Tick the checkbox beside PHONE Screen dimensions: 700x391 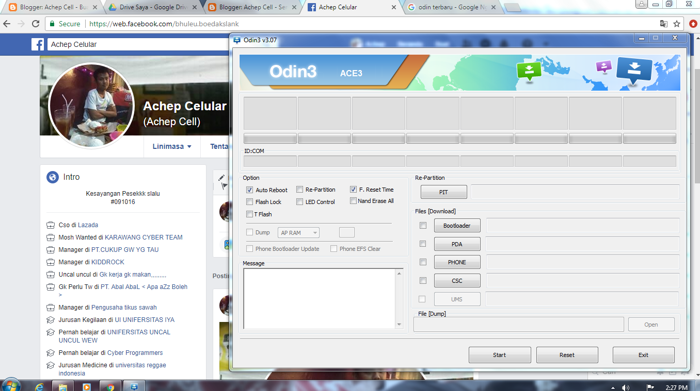tap(423, 262)
